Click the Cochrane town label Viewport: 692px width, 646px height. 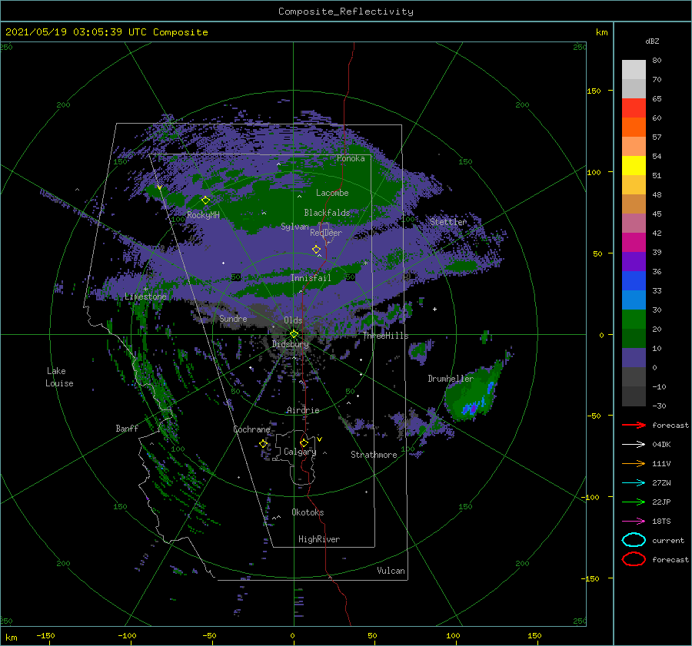(x=251, y=429)
